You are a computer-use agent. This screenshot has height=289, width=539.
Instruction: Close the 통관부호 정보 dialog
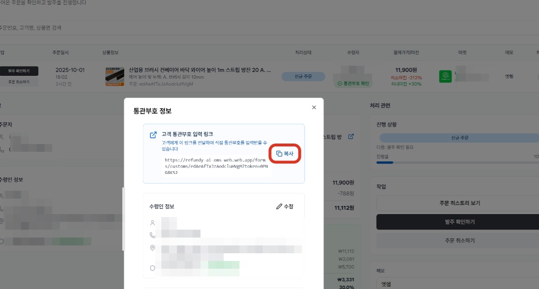(314, 107)
